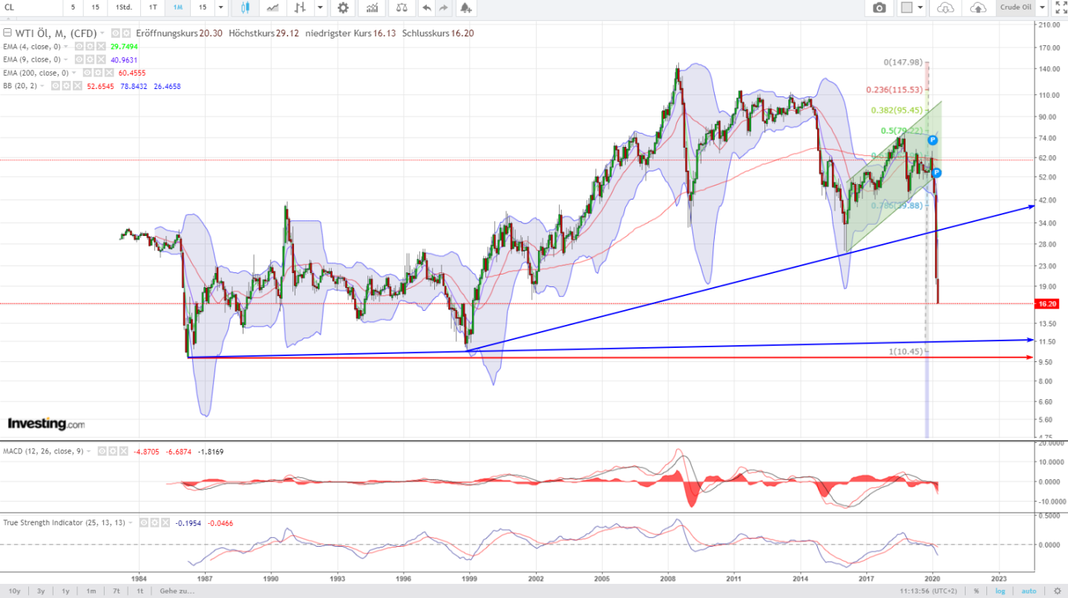Toggle the percent (%) scale
The image size is (1068, 598).
coord(976,591)
